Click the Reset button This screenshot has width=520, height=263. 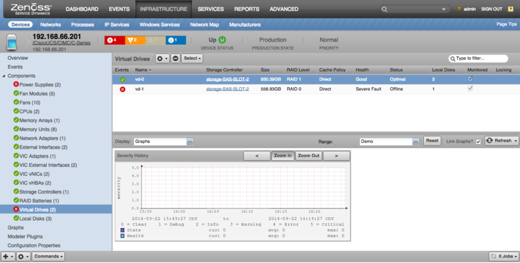(x=432, y=141)
